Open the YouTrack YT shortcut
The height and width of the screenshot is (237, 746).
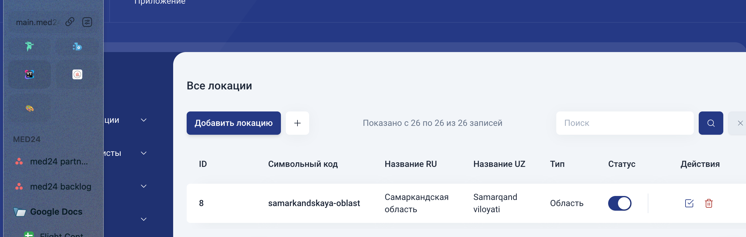pyautogui.click(x=29, y=74)
